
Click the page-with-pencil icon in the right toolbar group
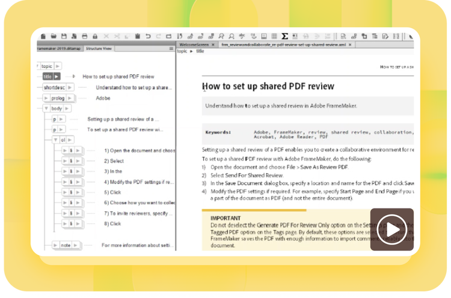click(x=385, y=36)
